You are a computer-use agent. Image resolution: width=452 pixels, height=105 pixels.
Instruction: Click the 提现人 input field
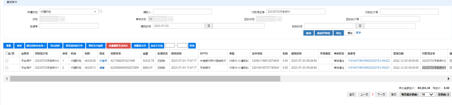click(182, 12)
